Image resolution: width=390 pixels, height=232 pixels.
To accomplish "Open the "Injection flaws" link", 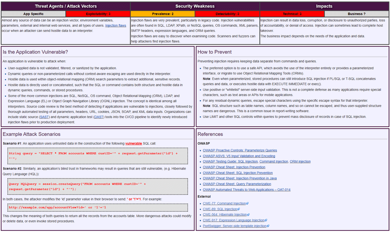I will click(x=116, y=26).
